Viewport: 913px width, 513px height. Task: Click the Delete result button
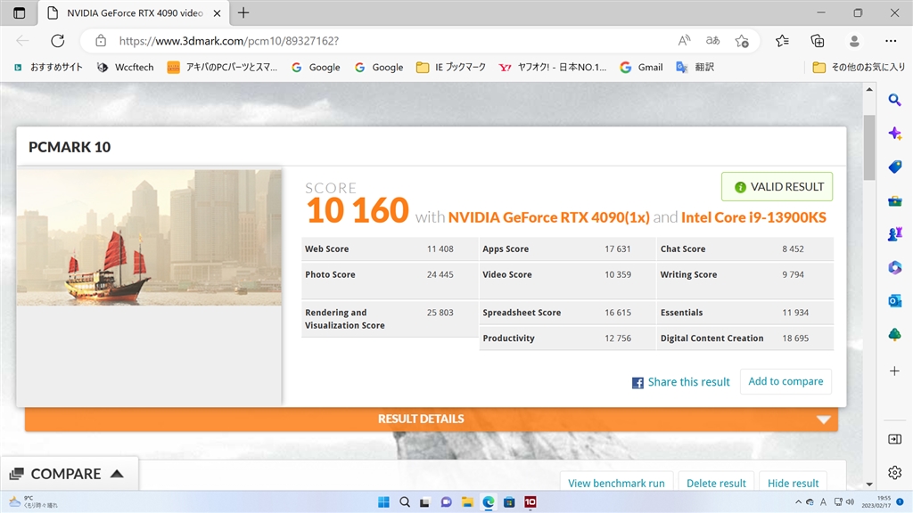pos(716,483)
